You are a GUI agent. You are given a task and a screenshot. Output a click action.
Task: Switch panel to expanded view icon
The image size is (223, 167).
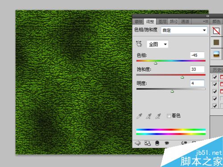(147, 143)
